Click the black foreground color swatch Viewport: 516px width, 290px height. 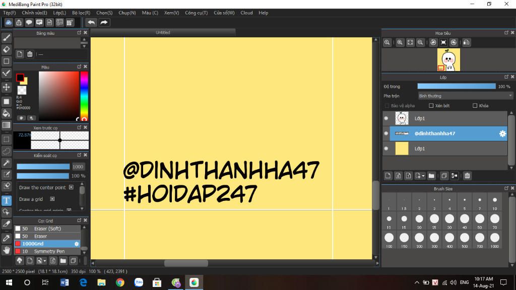(x=20, y=78)
